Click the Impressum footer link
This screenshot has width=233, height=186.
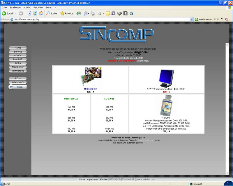[x=92, y=179]
